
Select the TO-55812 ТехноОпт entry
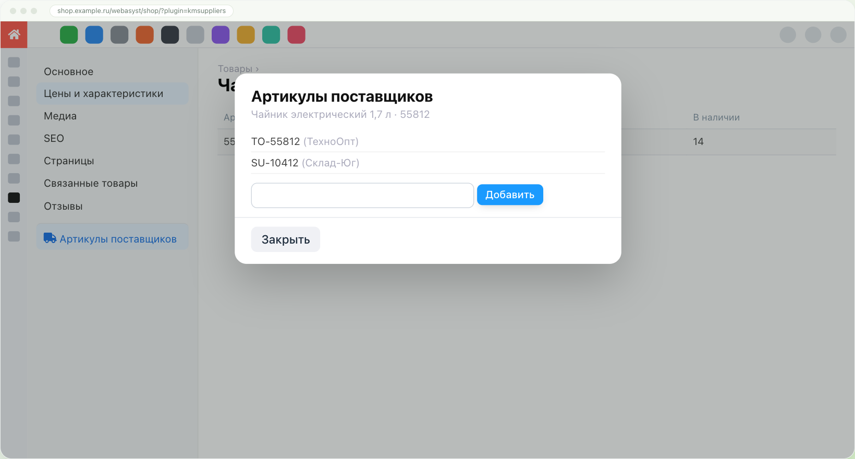pyautogui.click(x=427, y=141)
